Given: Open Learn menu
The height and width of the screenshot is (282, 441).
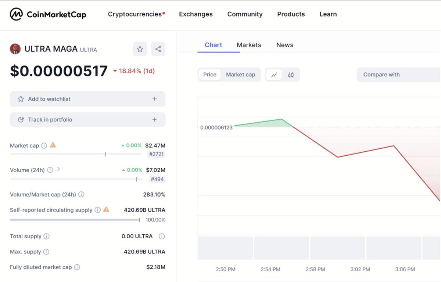Looking at the screenshot, I should pos(328,14).
